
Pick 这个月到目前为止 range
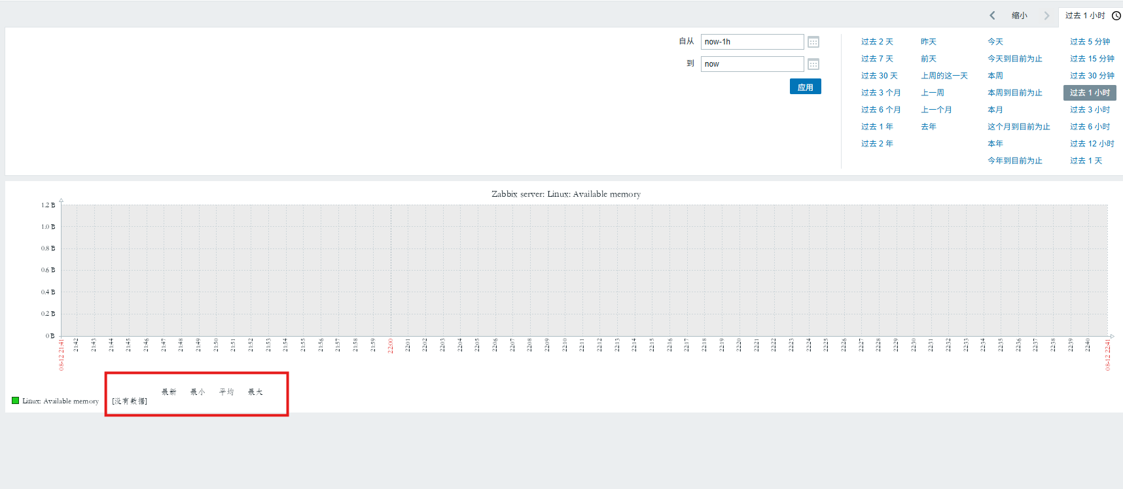pyautogui.click(x=1019, y=127)
